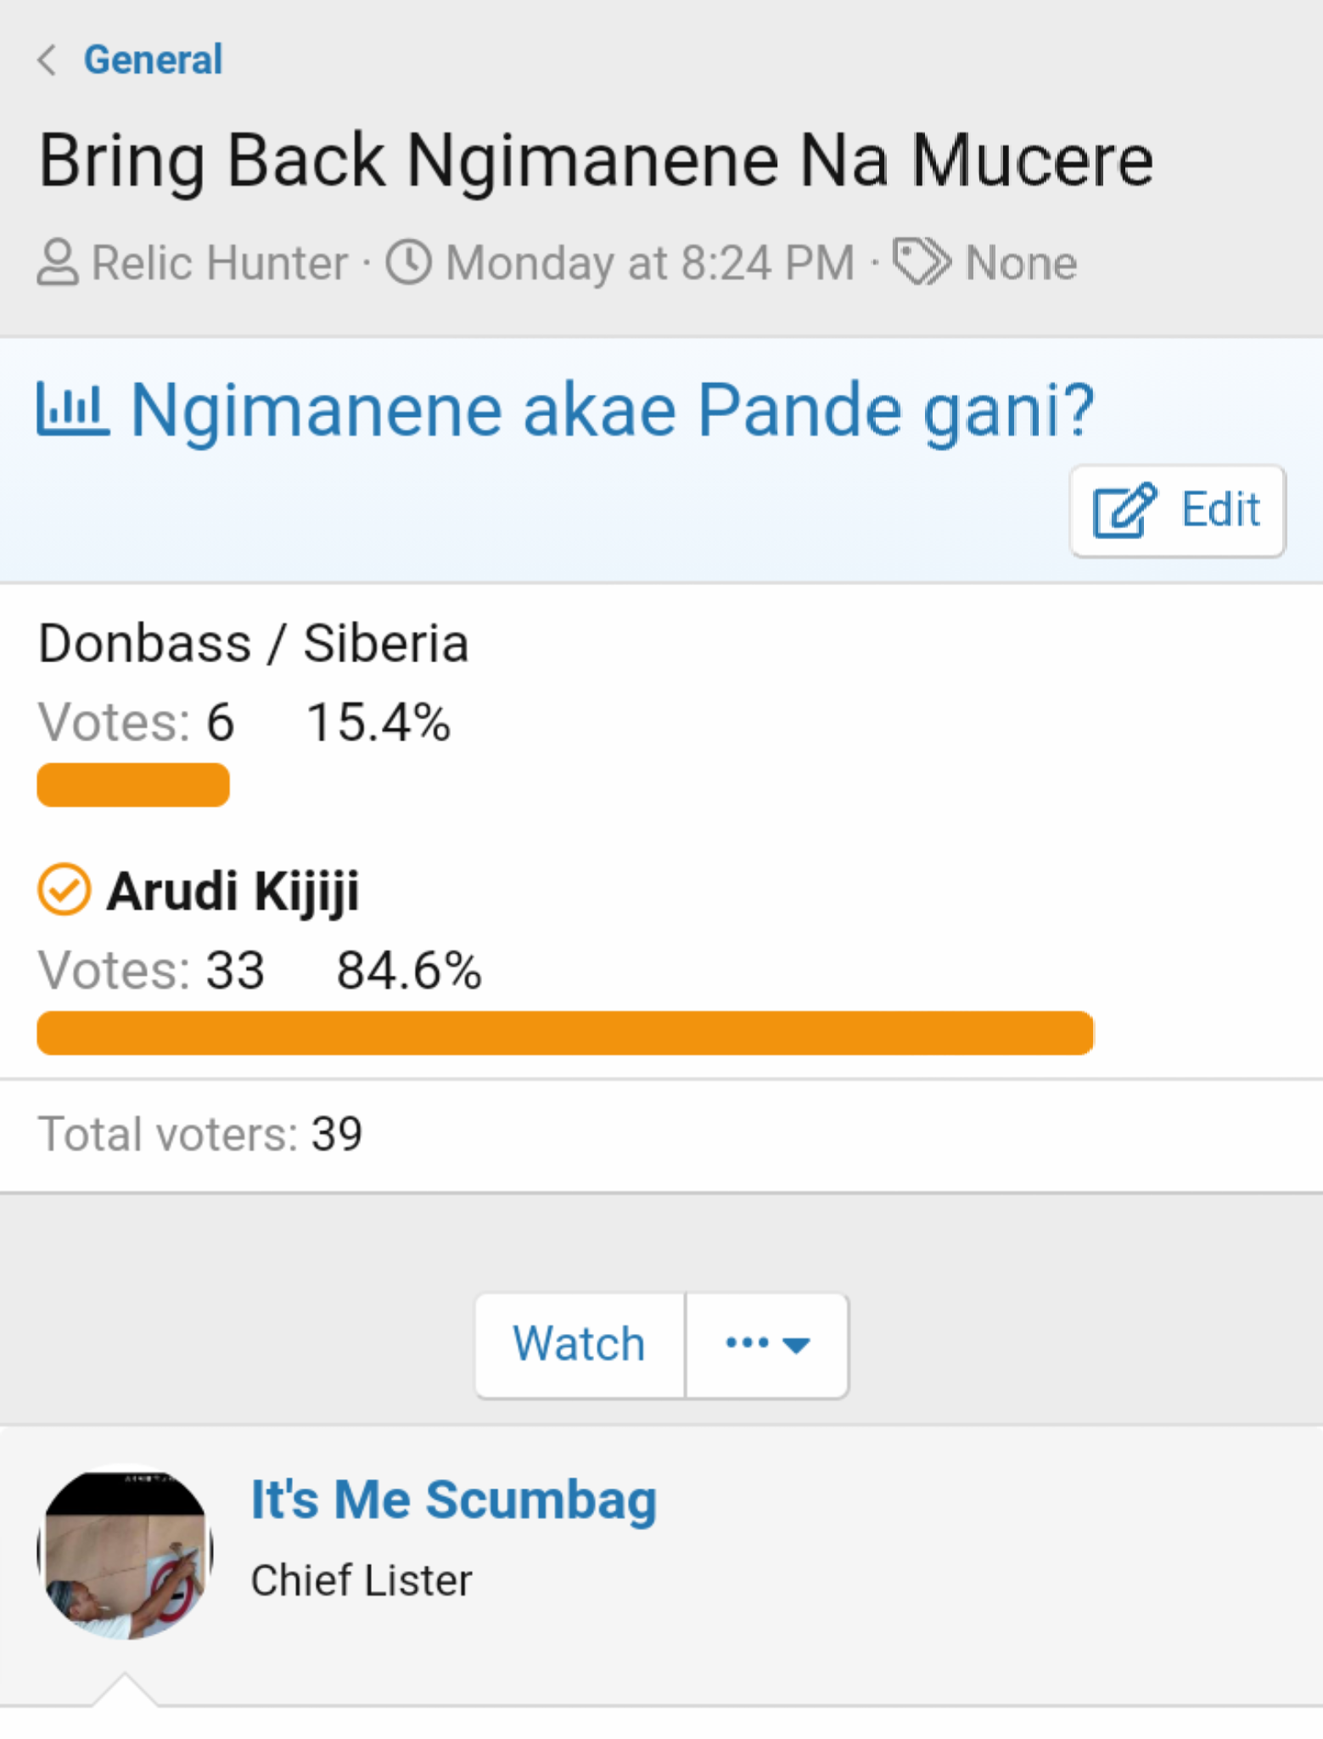Click the pencil icon on the Edit button
This screenshot has width=1323, height=1739.
tap(1124, 510)
